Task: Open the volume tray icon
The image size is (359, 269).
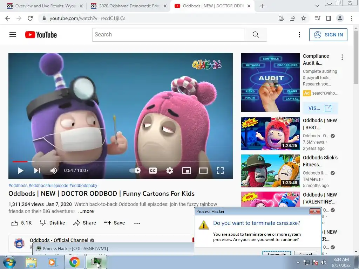Action: pos(324,262)
